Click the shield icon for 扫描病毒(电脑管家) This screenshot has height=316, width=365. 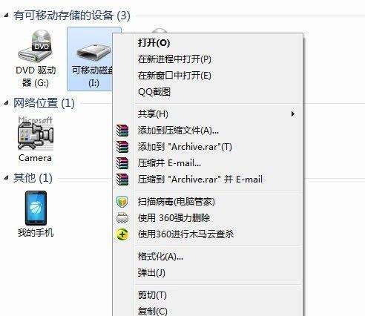(x=122, y=202)
